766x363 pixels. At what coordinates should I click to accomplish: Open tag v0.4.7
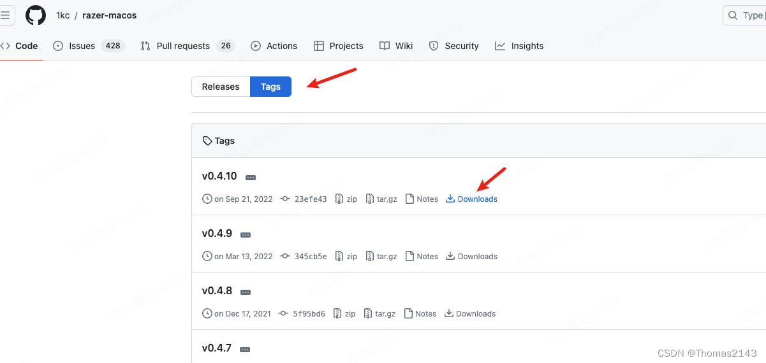click(217, 348)
